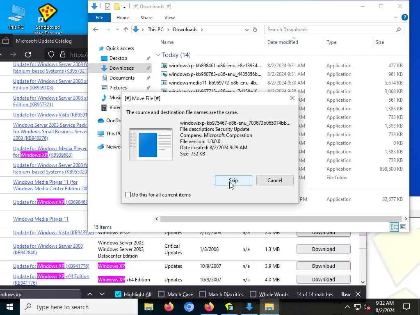The image size is (420, 315).
Task: Click Skip in the Move File dialog
Action: (x=233, y=180)
